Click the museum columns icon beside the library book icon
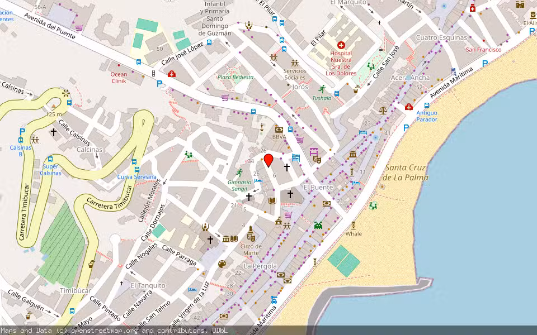This screenshot has width=537, height=335. [x=225, y=239]
